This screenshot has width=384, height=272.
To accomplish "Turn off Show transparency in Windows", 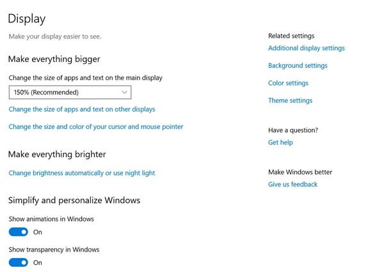I will pyautogui.click(x=19, y=262).
